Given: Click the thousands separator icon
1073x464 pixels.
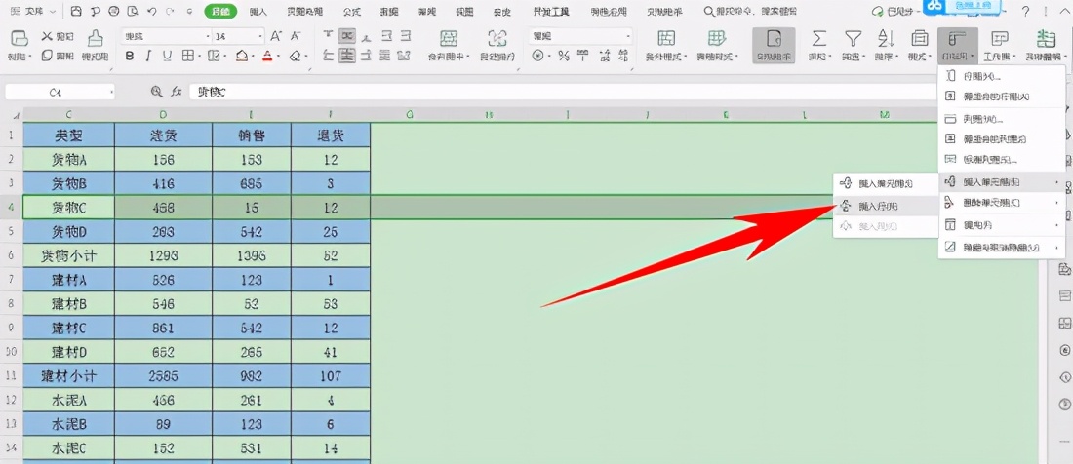Looking at the screenshot, I should pos(582,56).
